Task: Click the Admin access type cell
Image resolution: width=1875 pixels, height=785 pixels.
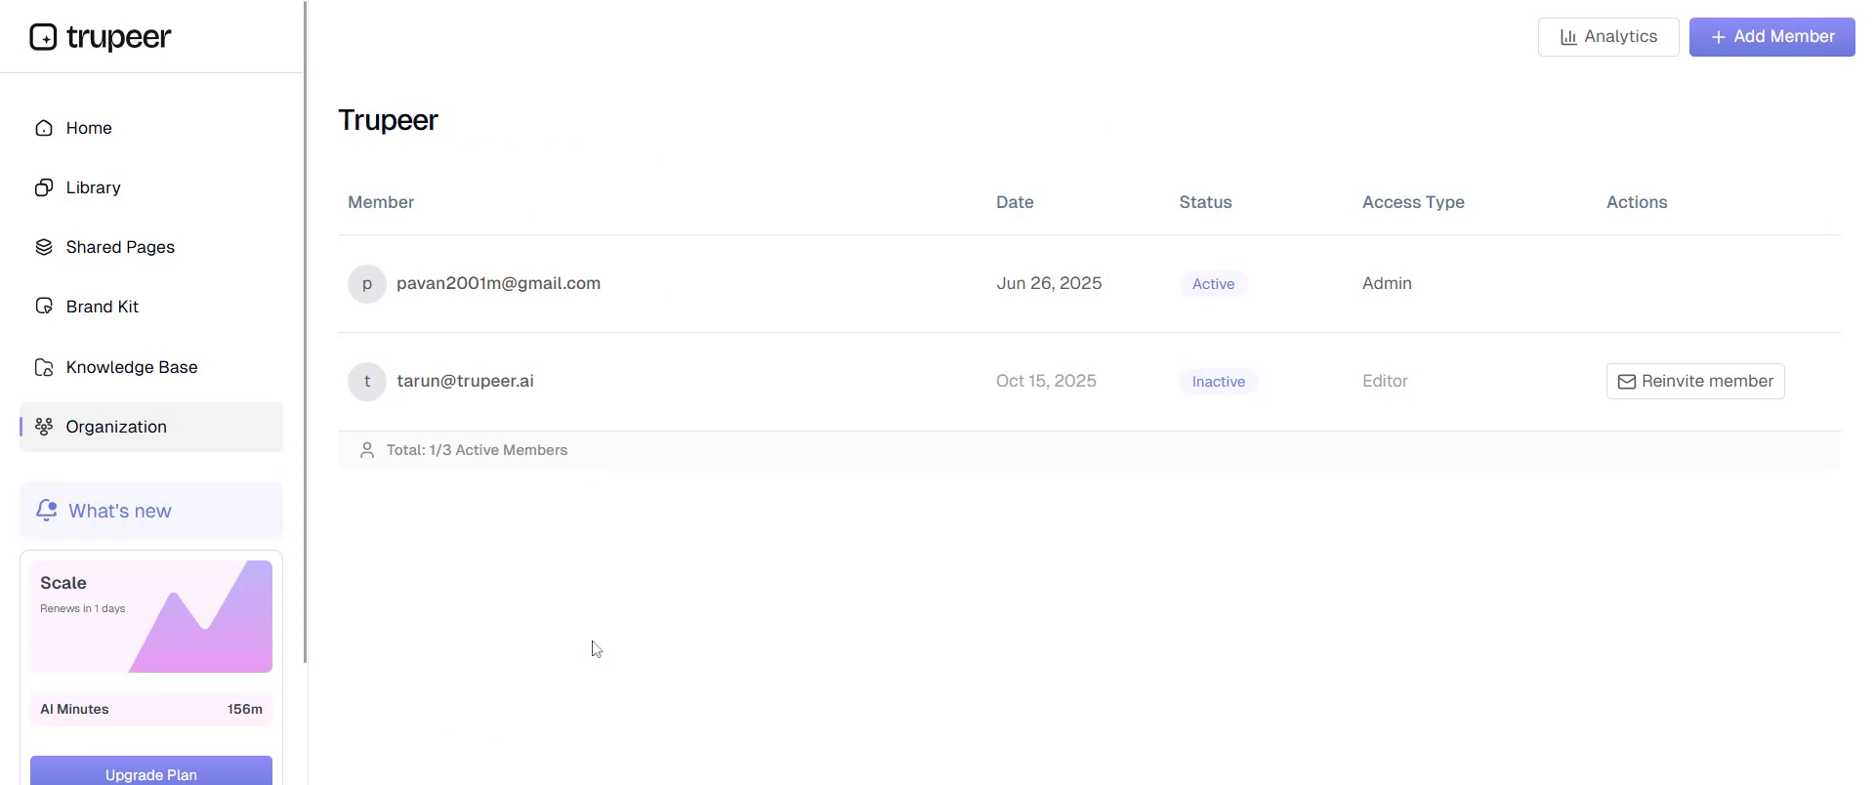Action: 1387,283
